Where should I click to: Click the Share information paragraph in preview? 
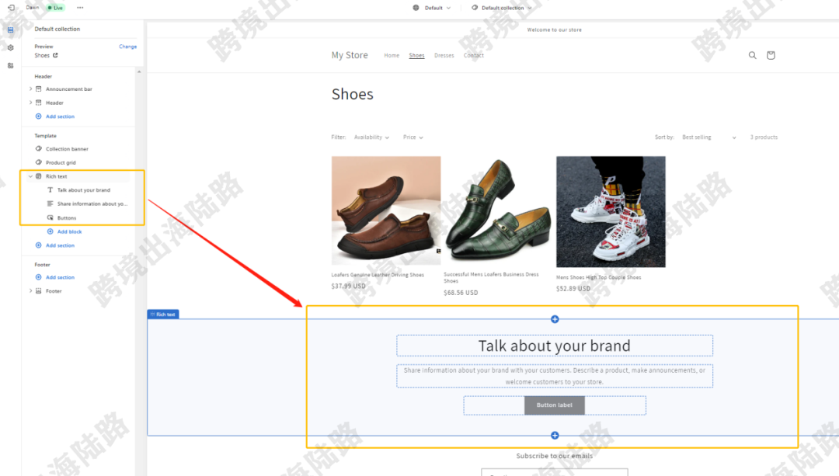point(555,376)
